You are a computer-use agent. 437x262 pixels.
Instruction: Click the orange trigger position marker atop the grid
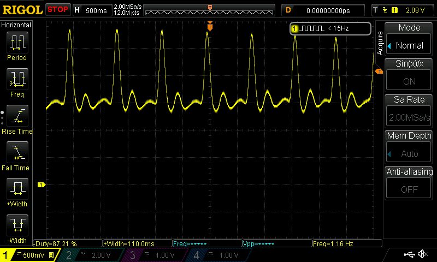click(210, 25)
